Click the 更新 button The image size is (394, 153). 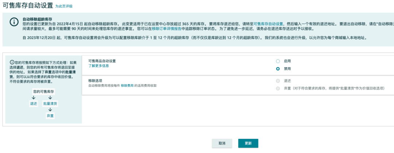(248, 143)
